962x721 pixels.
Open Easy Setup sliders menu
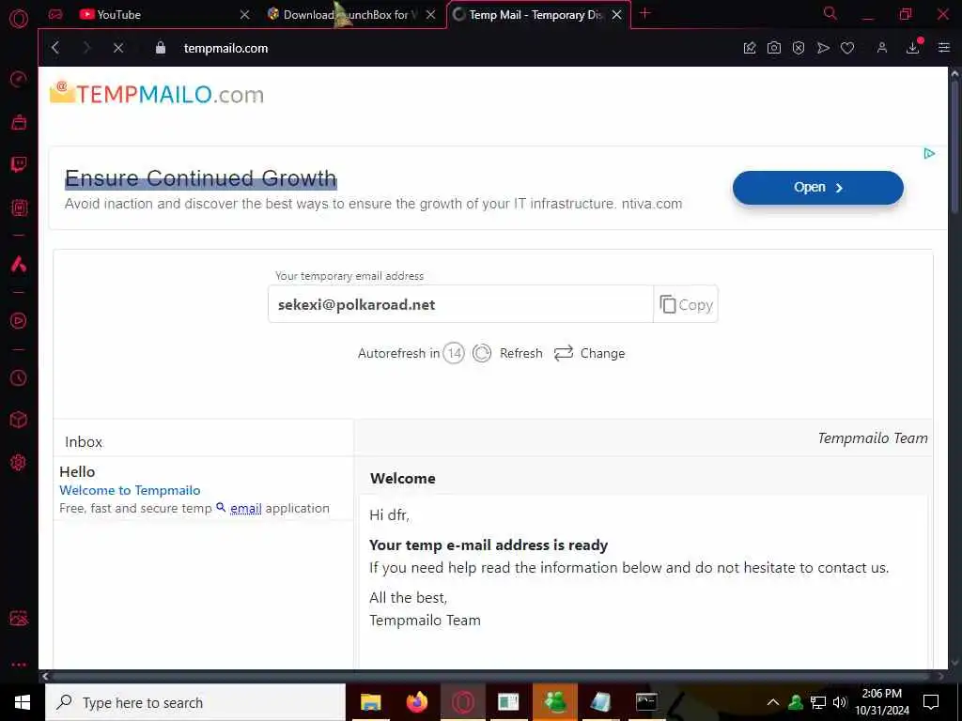[944, 48]
